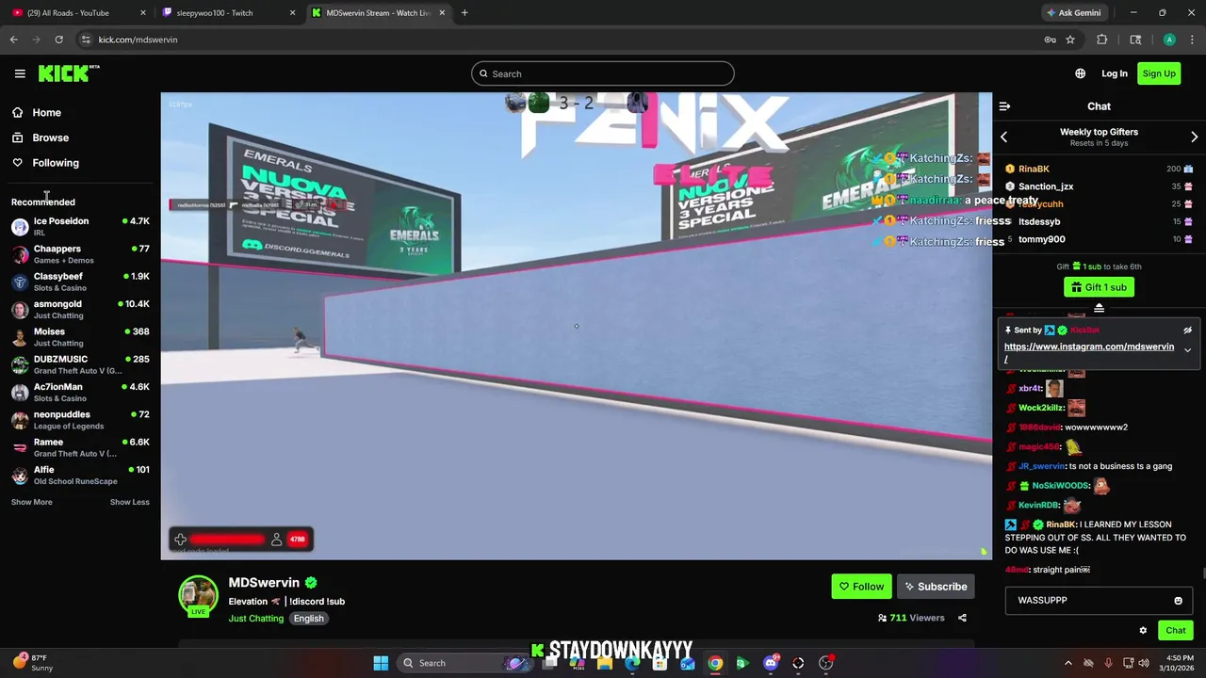Show hidden system tray icons
The width and height of the screenshot is (1206, 678).
[x=1067, y=663]
